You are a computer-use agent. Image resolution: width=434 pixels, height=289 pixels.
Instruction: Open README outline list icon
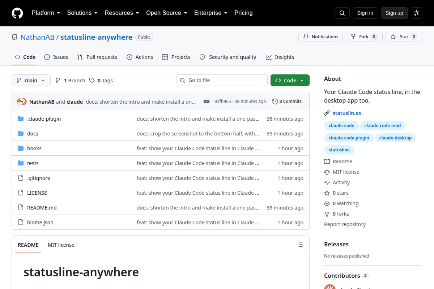coord(300,245)
